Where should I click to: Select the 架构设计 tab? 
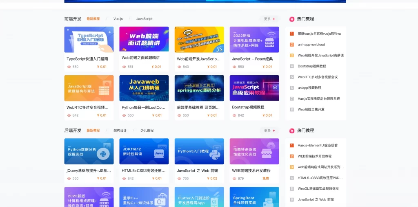120,130
